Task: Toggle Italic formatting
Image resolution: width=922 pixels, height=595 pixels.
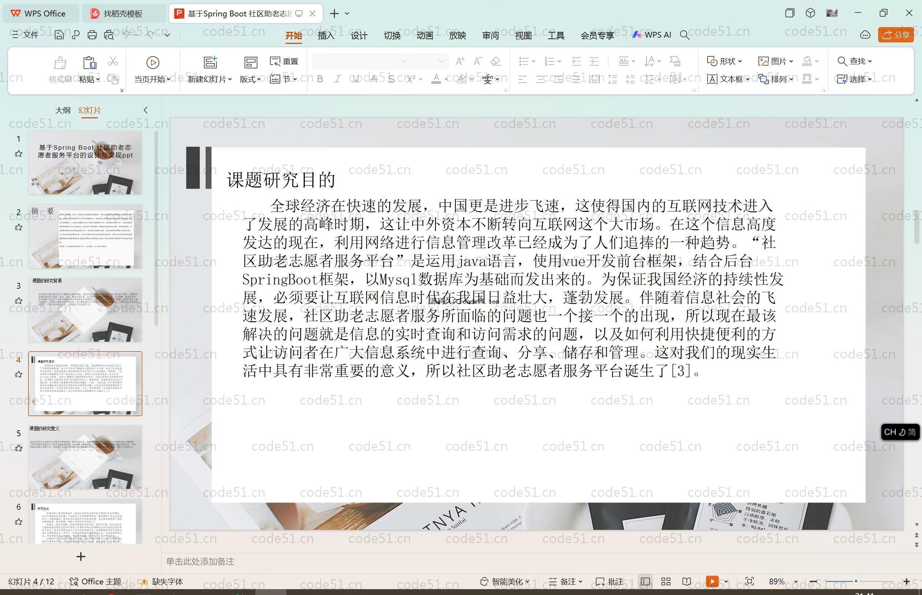Action: [x=338, y=79]
